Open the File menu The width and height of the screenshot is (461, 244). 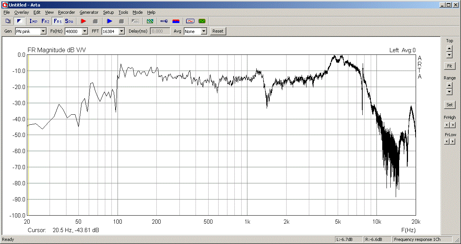(x=7, y=12)
